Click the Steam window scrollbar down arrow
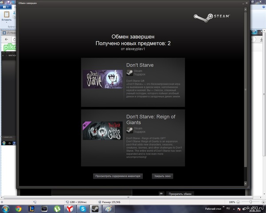 tap(246, 183)
